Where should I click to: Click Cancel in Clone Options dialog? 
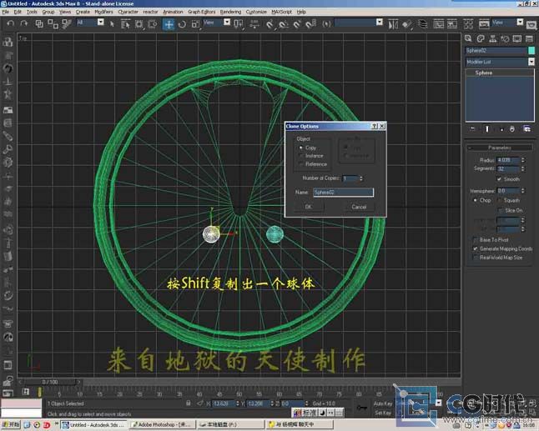pyautogui.click(x=359, y=207)
